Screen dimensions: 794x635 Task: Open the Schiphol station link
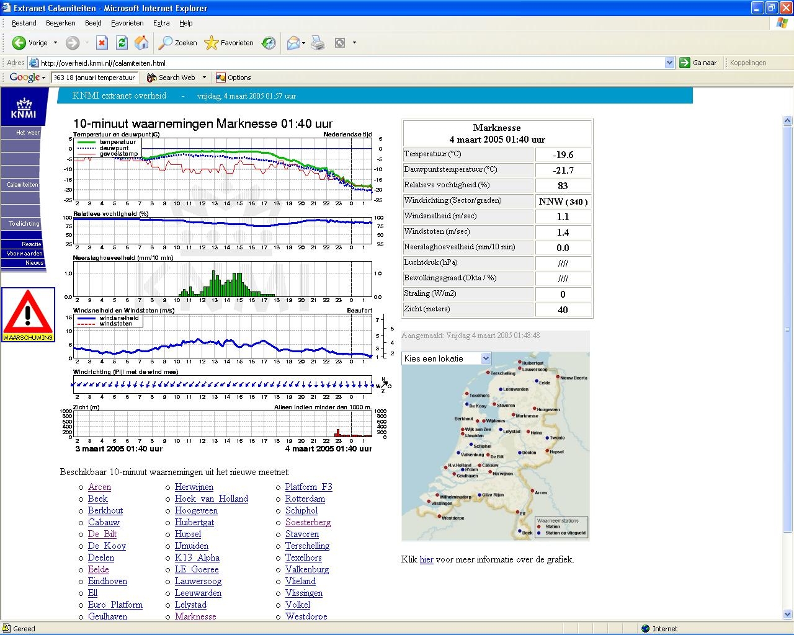pyautogui.click(x=301, y=510)
